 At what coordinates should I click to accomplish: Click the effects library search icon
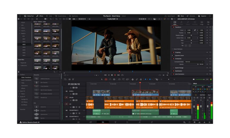(x=55, y=72)
